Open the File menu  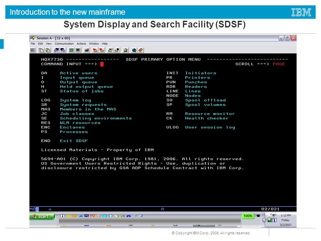[x=33, y=44]
